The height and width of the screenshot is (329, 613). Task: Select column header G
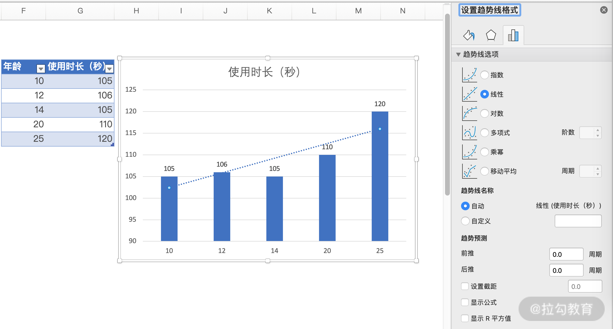click(x=80, y=11)
